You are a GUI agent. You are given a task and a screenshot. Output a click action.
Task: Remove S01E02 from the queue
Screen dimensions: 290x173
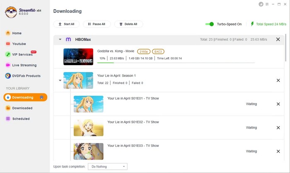(x=278, y=128)
